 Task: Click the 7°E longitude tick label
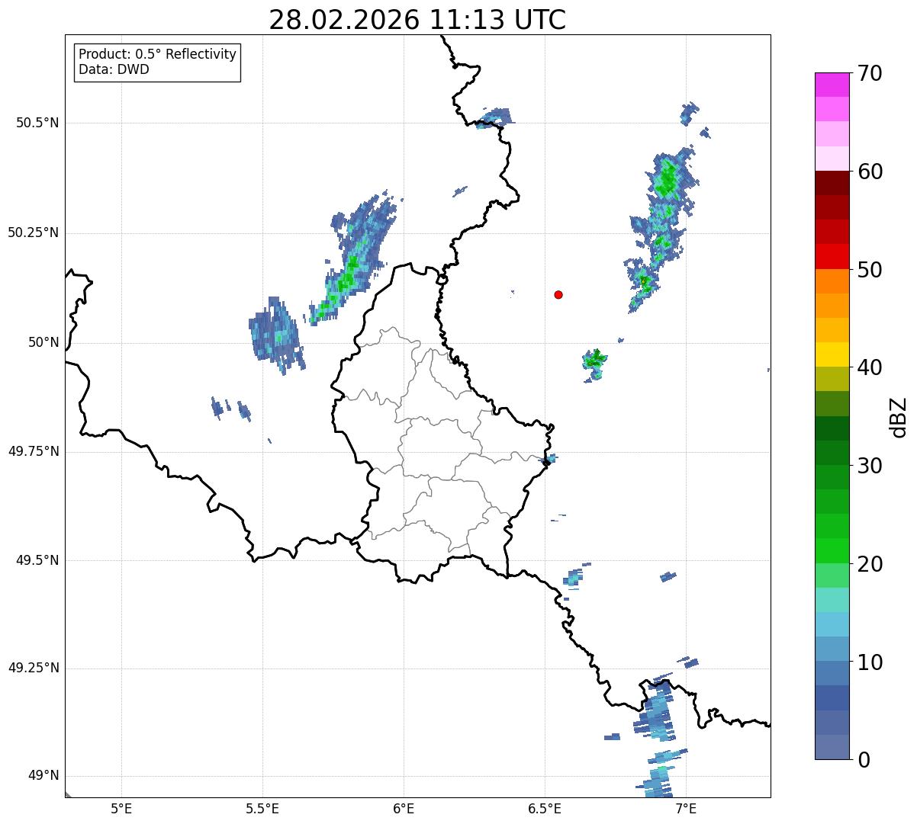(687, 808)
